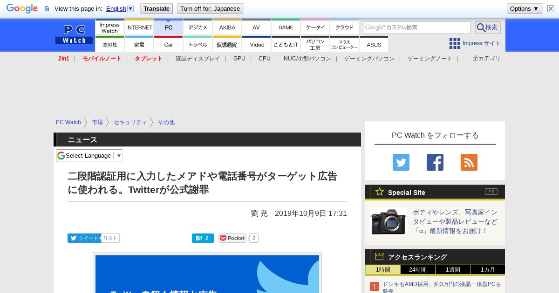Screen dimensions: 559x293
Task: Open the 仮想通貨 tab
Action: tap(227, 44)
